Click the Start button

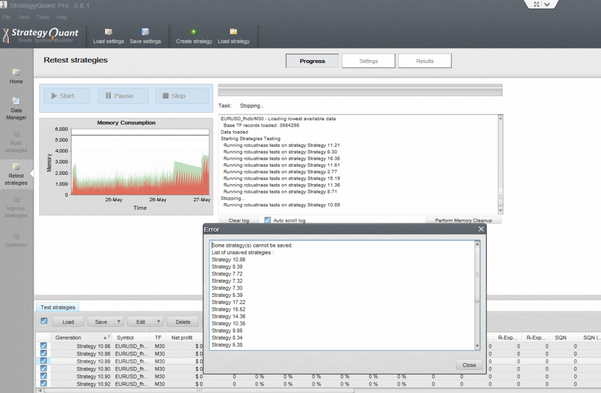point(67,96)
